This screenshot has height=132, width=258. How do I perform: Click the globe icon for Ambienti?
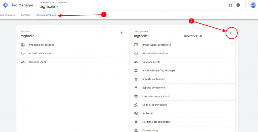tap(136, 113)
